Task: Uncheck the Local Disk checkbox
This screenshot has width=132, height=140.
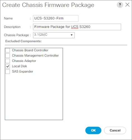Action: [8, 66]
